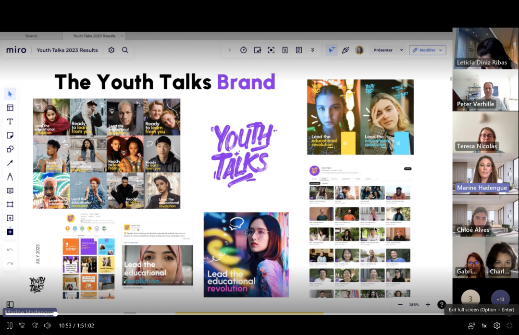Select Peter Verhille video tile
The width and height of the screenshot is (519, 335).
coord(485,90)
